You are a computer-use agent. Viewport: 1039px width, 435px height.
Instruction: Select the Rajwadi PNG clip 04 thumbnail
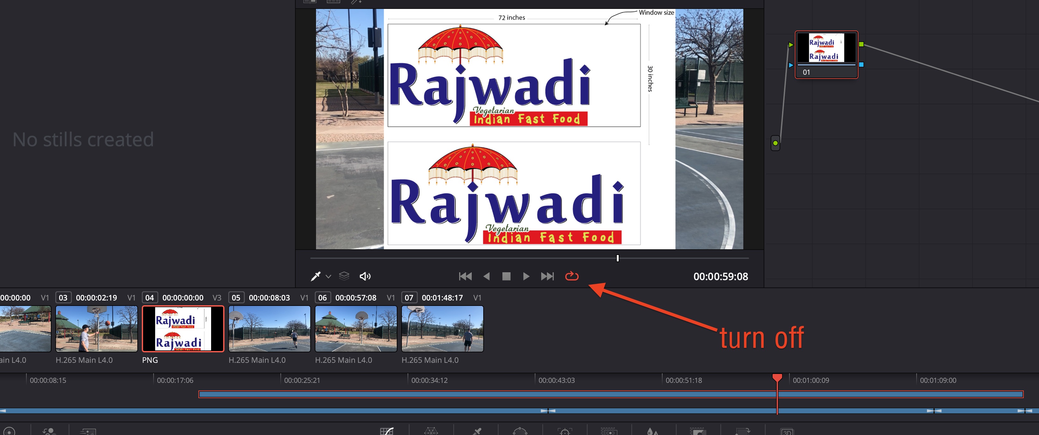183,328
